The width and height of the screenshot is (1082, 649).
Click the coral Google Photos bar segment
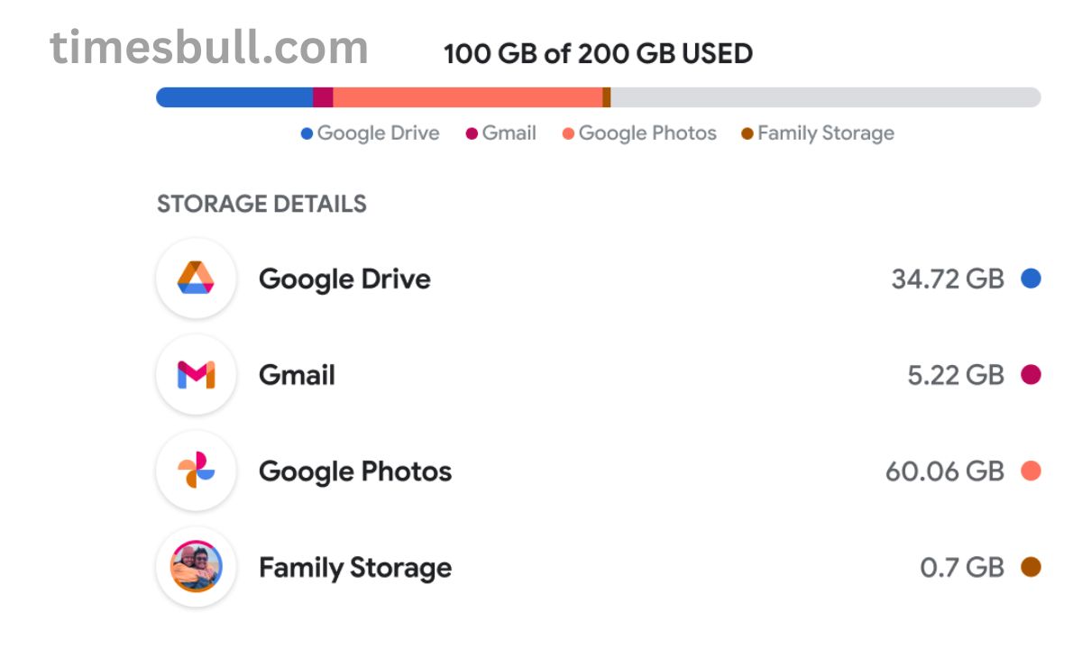tap(467, 97)
